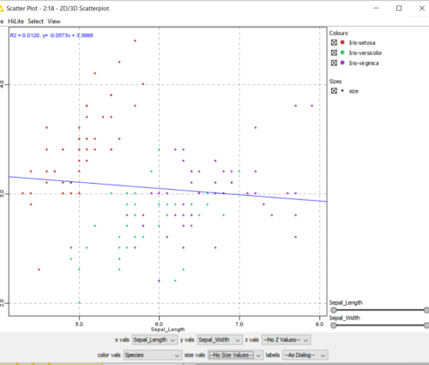This screenshot has width=429, height=365.
Task: Click the blue regression line
Action: pyautogui.click(x=168, y=189)
